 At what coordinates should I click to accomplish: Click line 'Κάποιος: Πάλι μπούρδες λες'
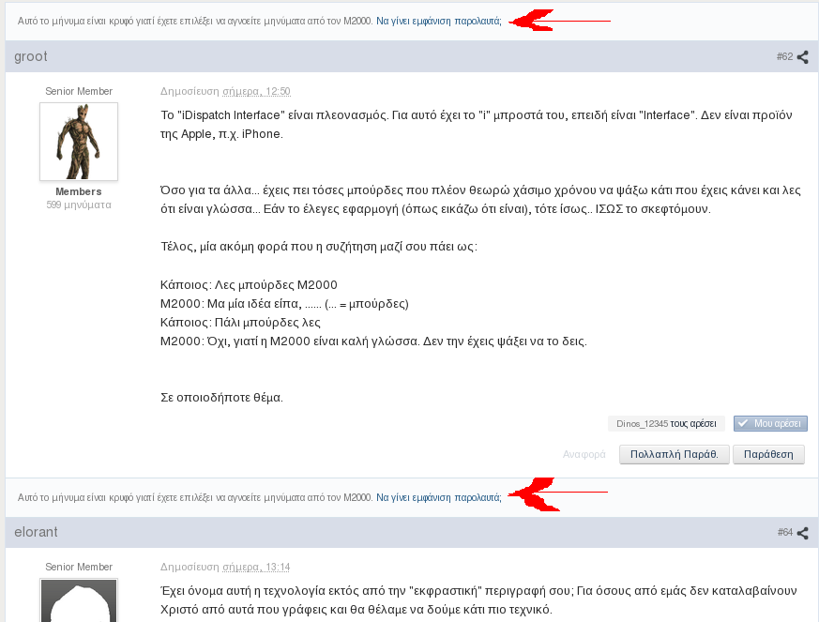coord(240,323)
